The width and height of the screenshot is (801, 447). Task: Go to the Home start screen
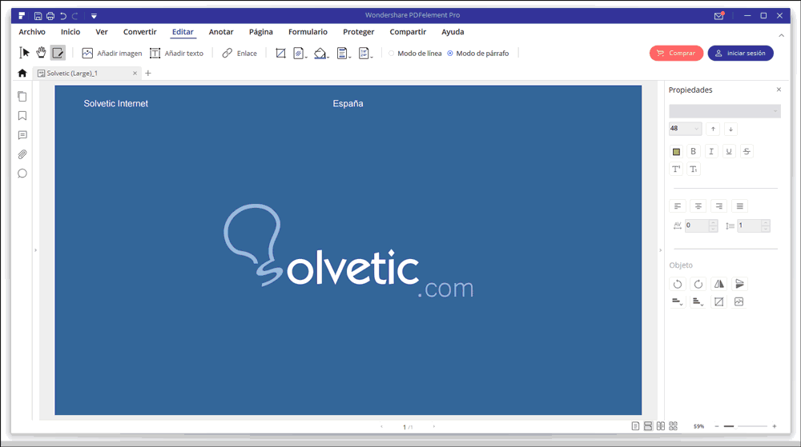tap(22, 74)
